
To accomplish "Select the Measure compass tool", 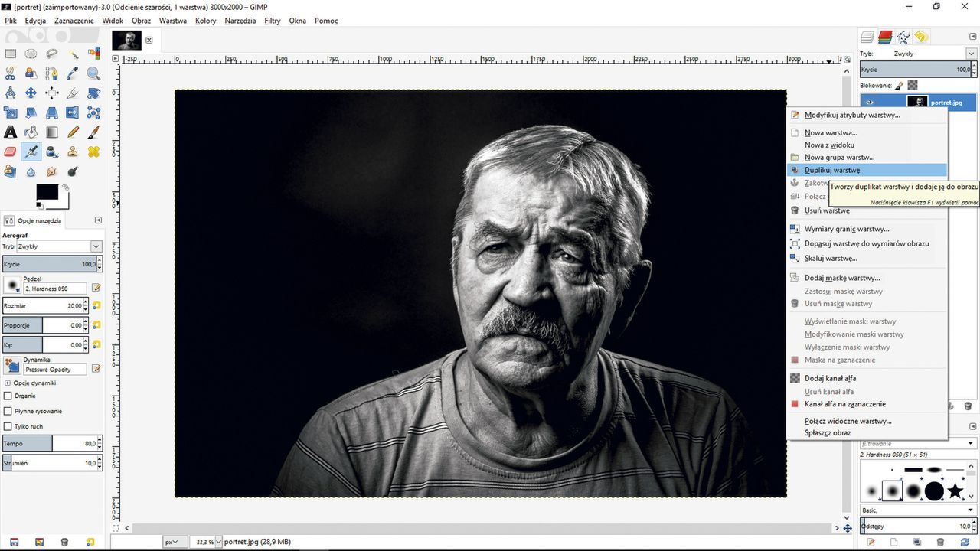I will pos(10,93).
